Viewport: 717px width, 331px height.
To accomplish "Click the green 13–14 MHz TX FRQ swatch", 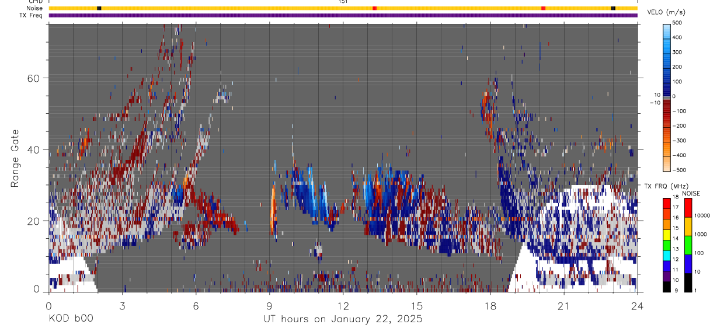I will [667, 245].
